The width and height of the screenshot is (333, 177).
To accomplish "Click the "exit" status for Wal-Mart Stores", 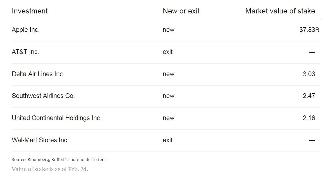I will click(x=168, y=140).
